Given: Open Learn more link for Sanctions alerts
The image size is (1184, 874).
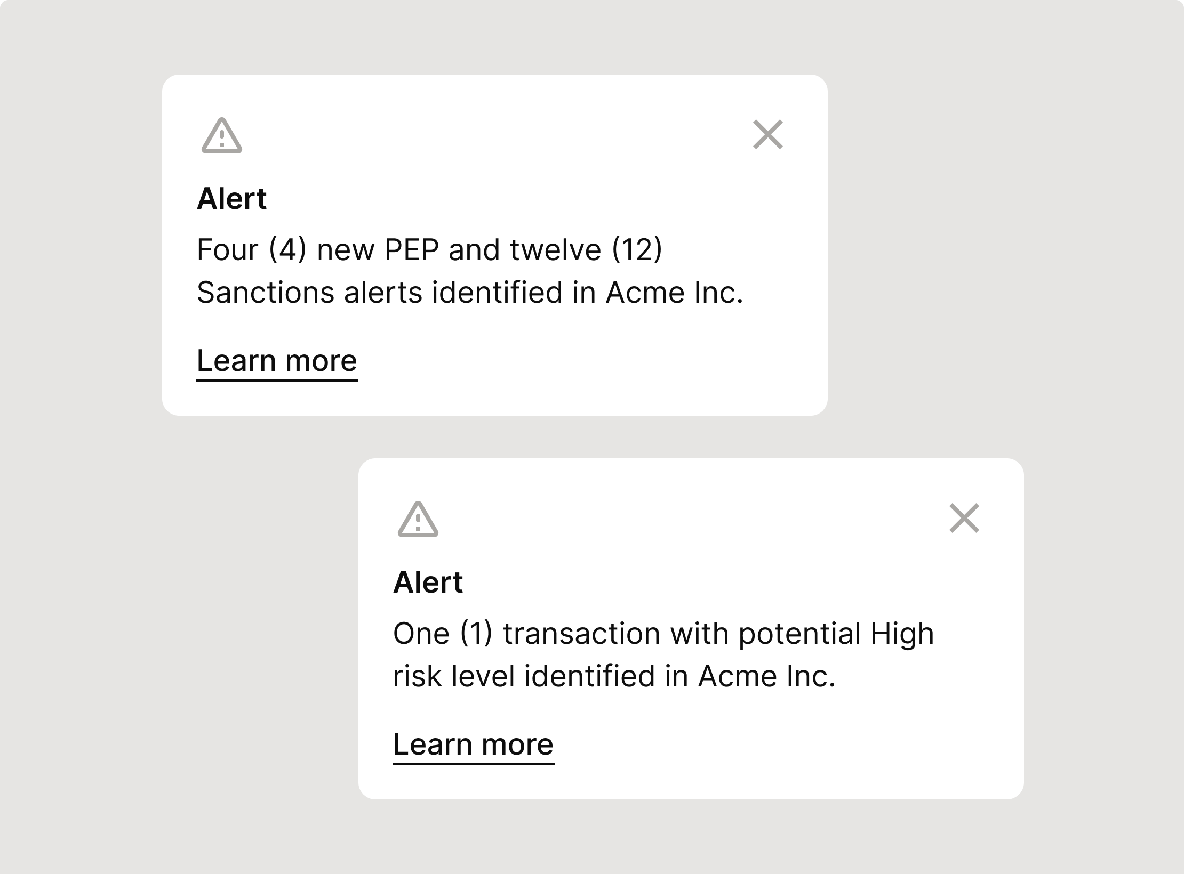Looking at the screenshot, I should tap(277, 361).
